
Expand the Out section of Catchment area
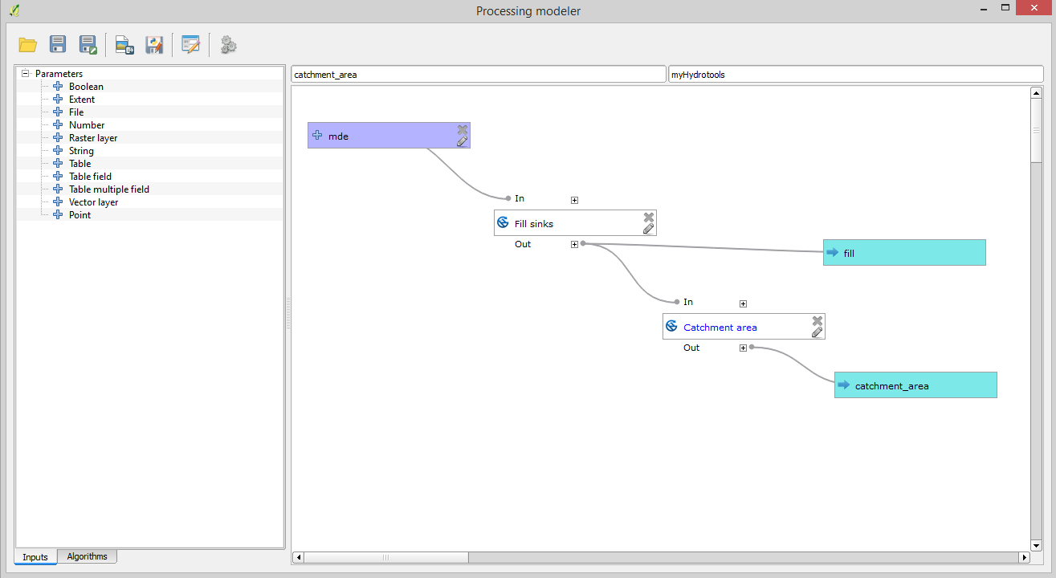[743, 348]
